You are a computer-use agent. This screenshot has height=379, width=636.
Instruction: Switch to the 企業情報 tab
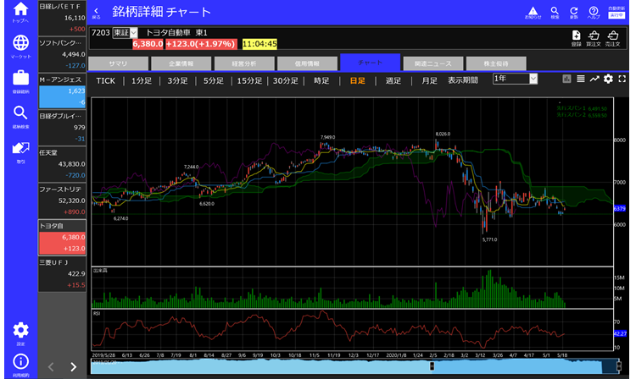181,63
